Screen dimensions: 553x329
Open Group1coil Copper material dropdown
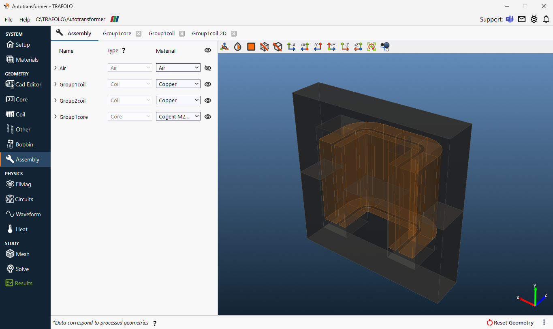[x=178, y=84]
